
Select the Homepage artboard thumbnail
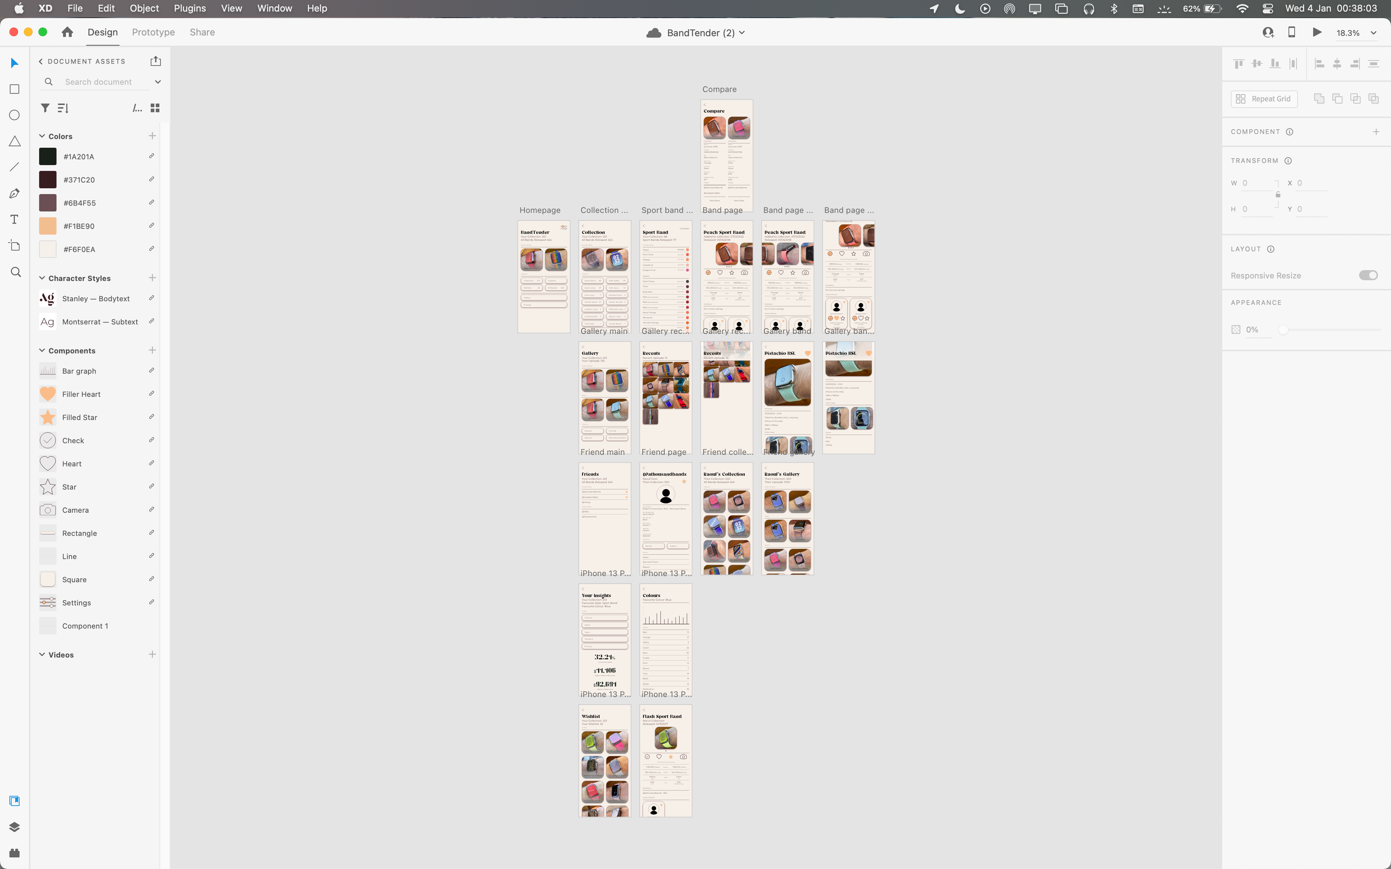[543, 276]
